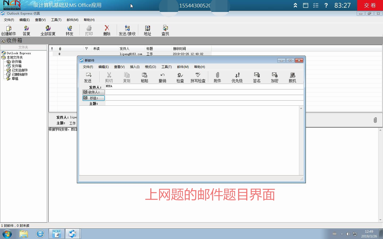Click the Submit Exam (交卷) button
383x239 pixels.
370,5
